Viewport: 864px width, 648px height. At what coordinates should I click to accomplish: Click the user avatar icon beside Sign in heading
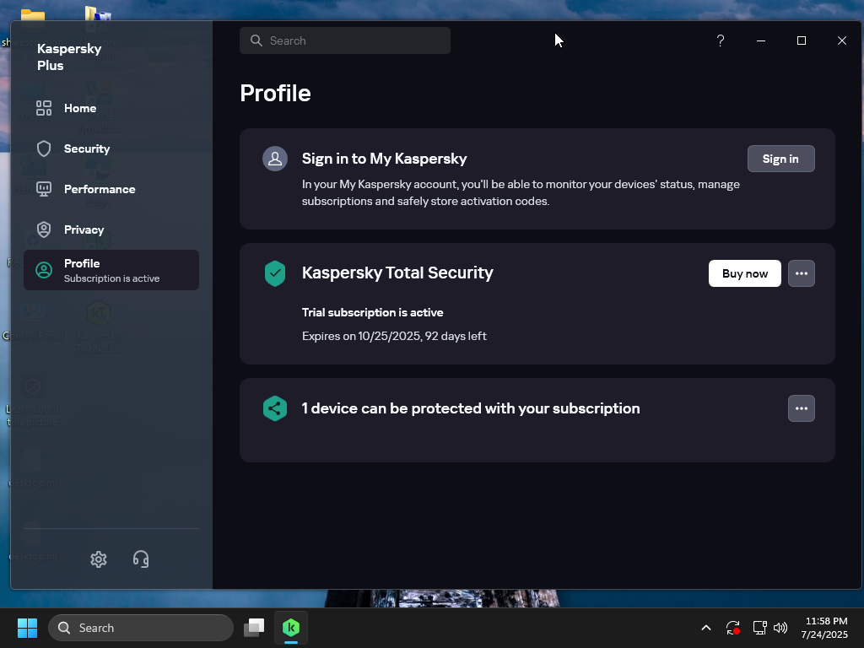coord(275,159)
